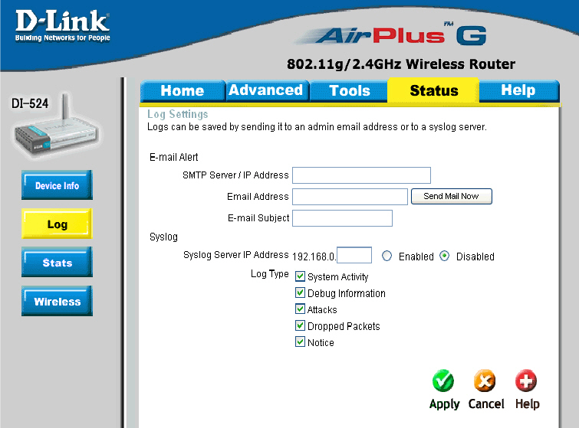The image size is (579, 428).
Task: Uncheck the Attacks log type
Action: pyautogui.click(x=300, y=309)
